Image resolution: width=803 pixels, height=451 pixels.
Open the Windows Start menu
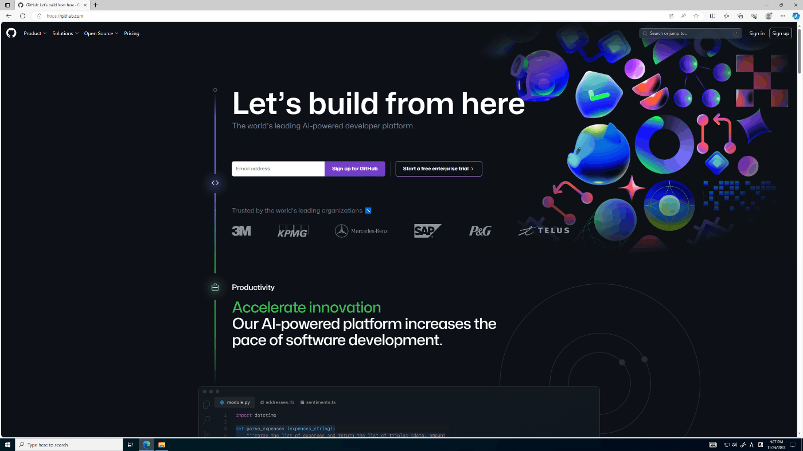(7, 445)
